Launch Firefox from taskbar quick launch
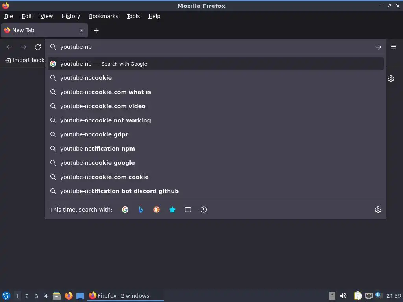 click(x=68, y=296)
